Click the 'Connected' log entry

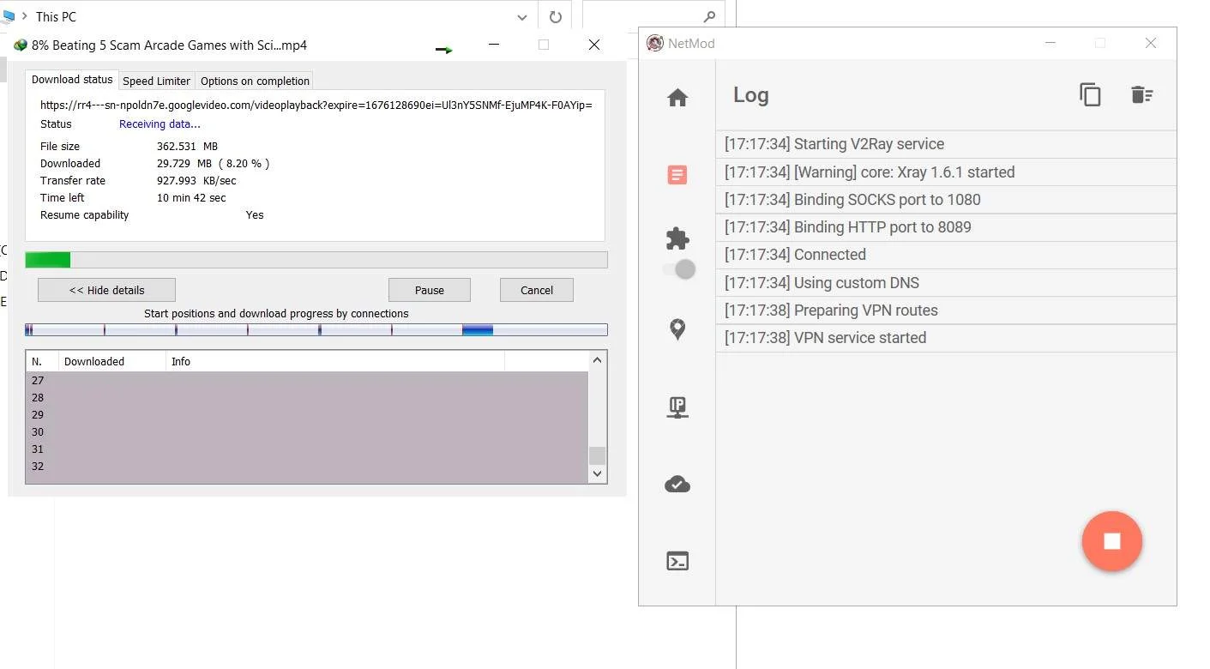[x=946, y=255]
